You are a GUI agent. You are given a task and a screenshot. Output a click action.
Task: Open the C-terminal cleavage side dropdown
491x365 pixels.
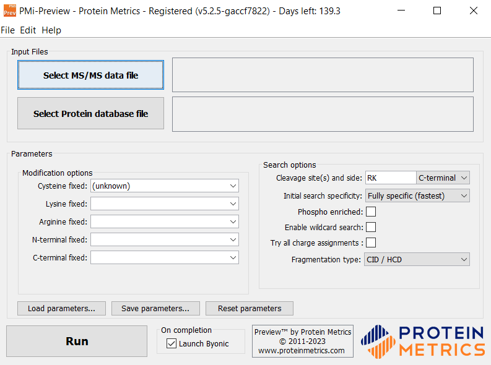coord(443,178)
